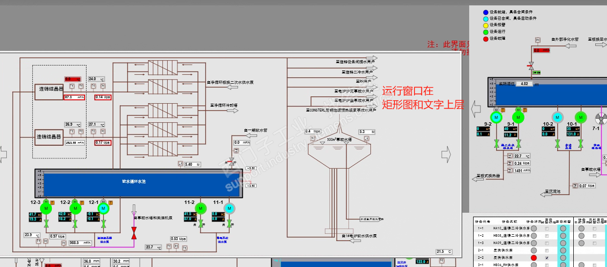The width and height of the screenshot is (607, 267).
Task: Click the orange T tag beside pump 12-2
Action: point(82,202)
